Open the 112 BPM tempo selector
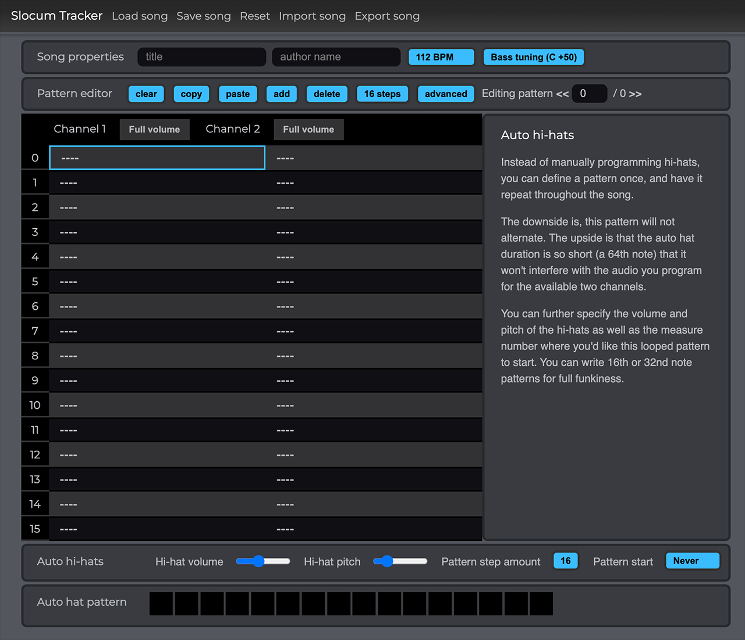 point(441,57)
